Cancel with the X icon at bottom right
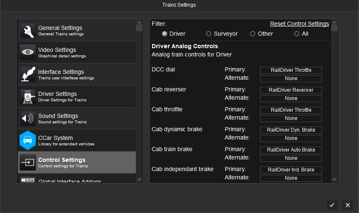 click(x=347, y=205)
